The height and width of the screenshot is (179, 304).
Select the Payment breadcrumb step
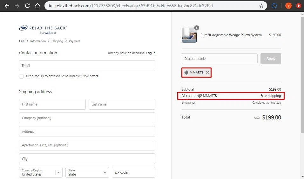[x=74, y=41]
